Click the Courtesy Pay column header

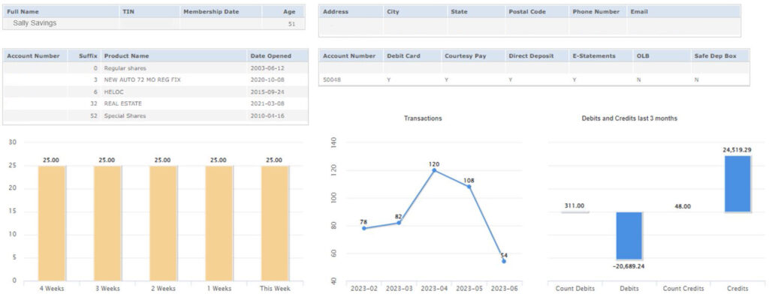point(472,56)
